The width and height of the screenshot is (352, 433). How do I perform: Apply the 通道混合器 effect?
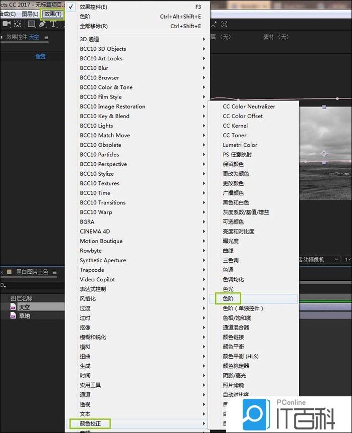click(253, 327)
